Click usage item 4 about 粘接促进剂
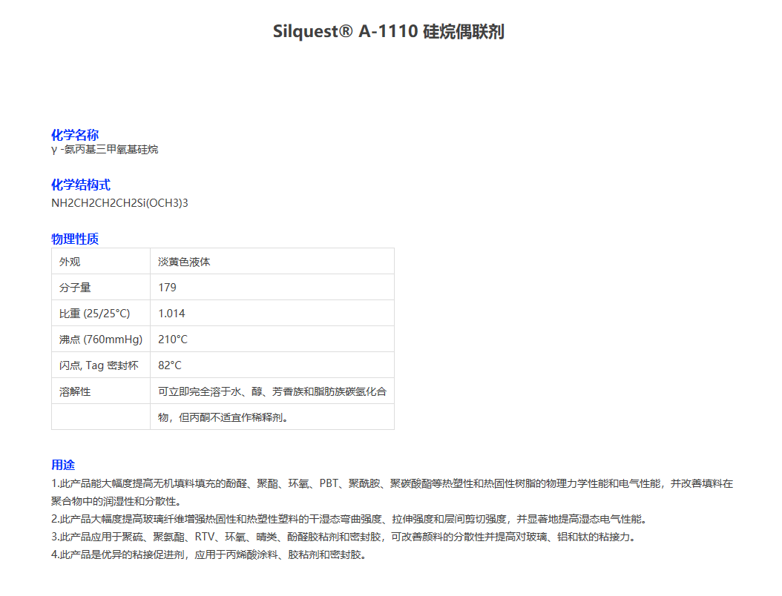 208,554
